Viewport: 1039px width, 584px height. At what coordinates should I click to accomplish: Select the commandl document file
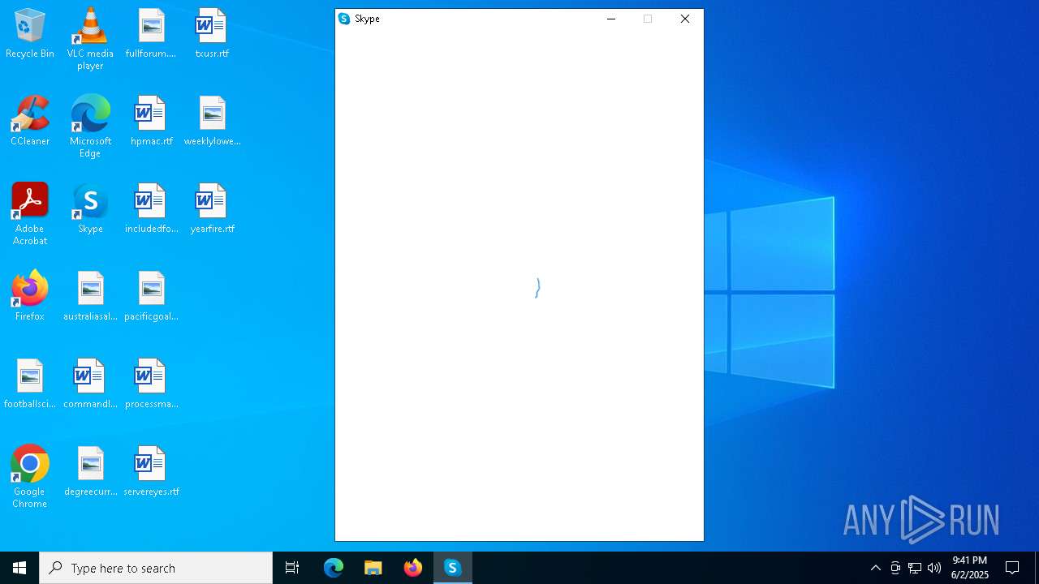[90, 384]
